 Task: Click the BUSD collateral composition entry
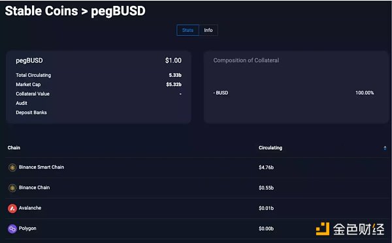pos(221,93)
